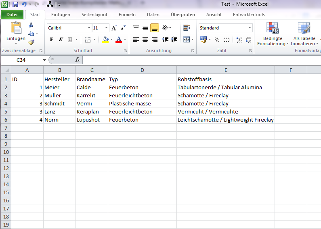321x229 pixels.
Task: Open Name Box dropdown arrow
Action: coord(44,60)
